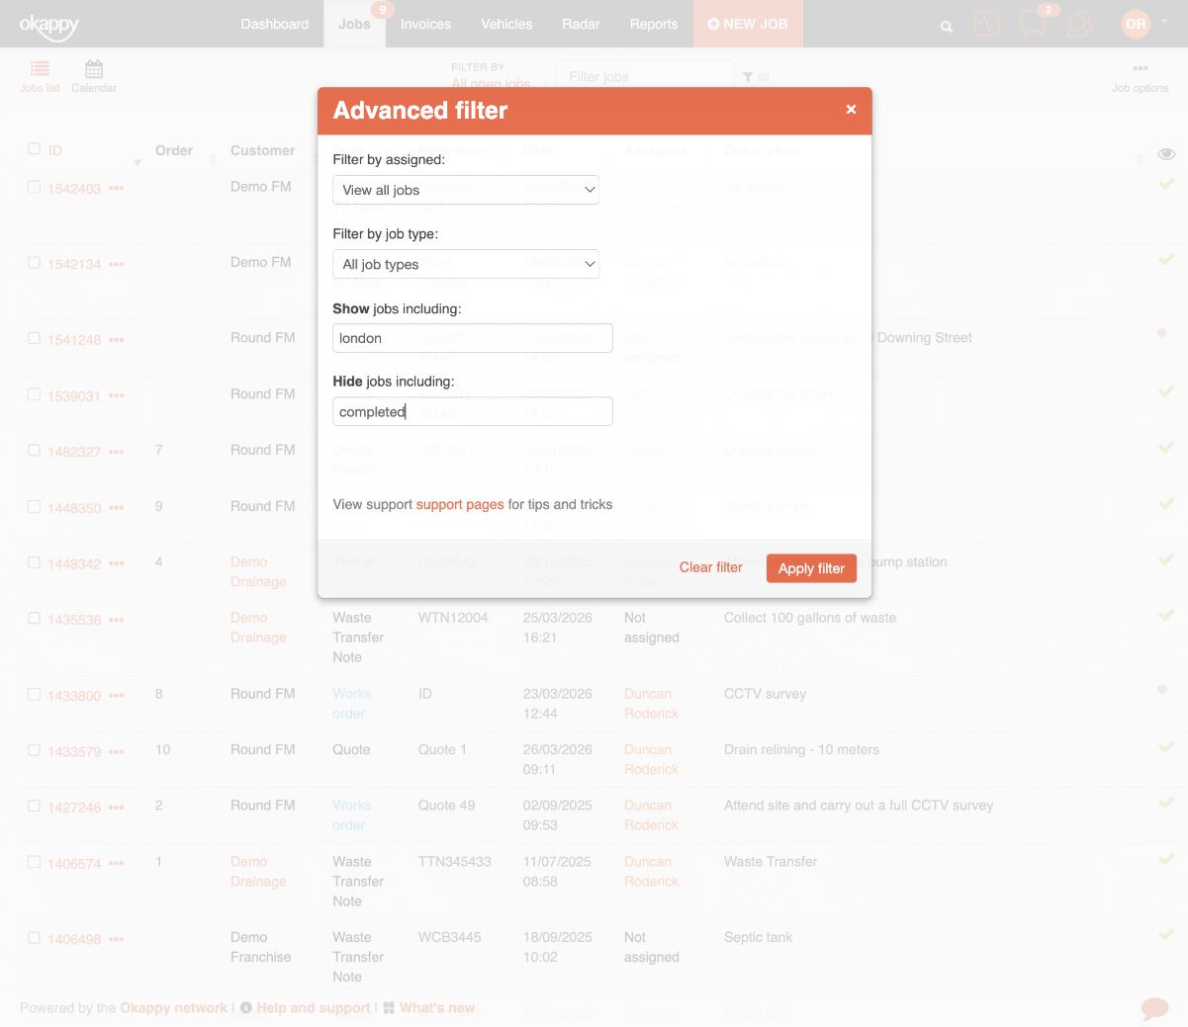This screenshot has height=1027, width=1188.
Task: Select checkbox for job 1542403
Action: tap(34, 187)
